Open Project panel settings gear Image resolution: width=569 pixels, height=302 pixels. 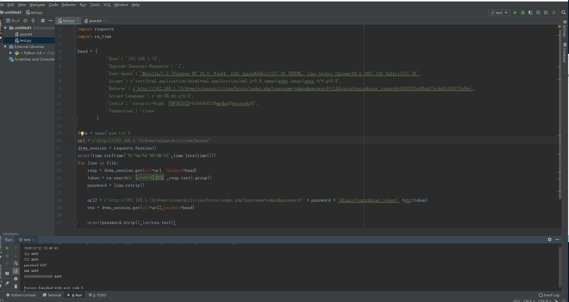(x=43, y=21)
